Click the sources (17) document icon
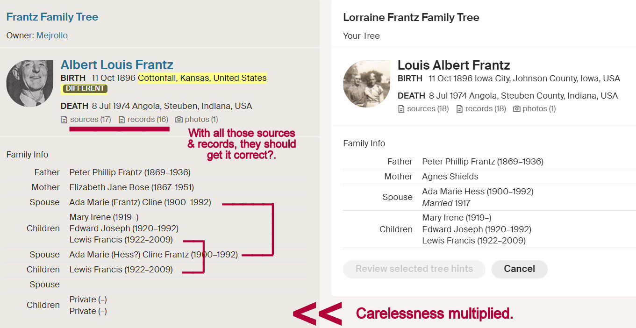This screenshot has width=636, height=328. click(64, 120)
